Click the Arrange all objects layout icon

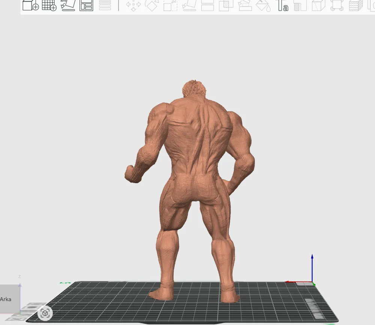click(x=86, y=5)
